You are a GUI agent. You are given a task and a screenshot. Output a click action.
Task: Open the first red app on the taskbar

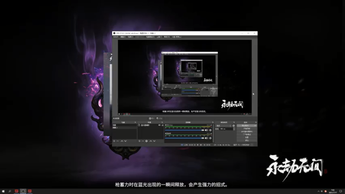16,191
